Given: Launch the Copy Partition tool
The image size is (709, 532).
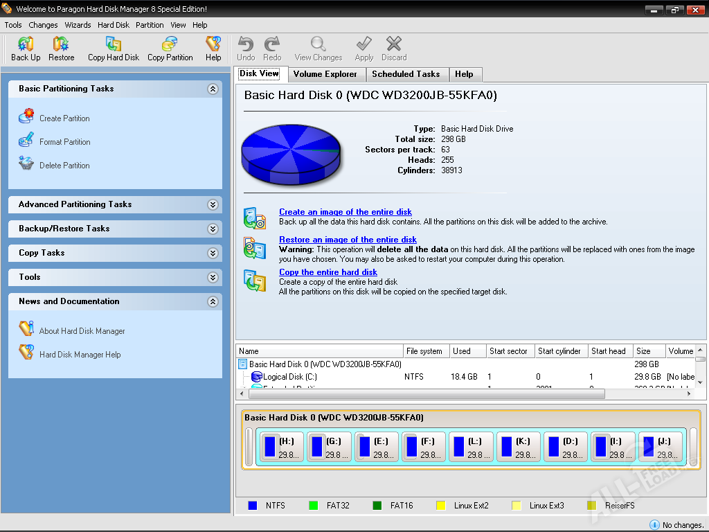Looking at the screenshot, I should (170, 44).
